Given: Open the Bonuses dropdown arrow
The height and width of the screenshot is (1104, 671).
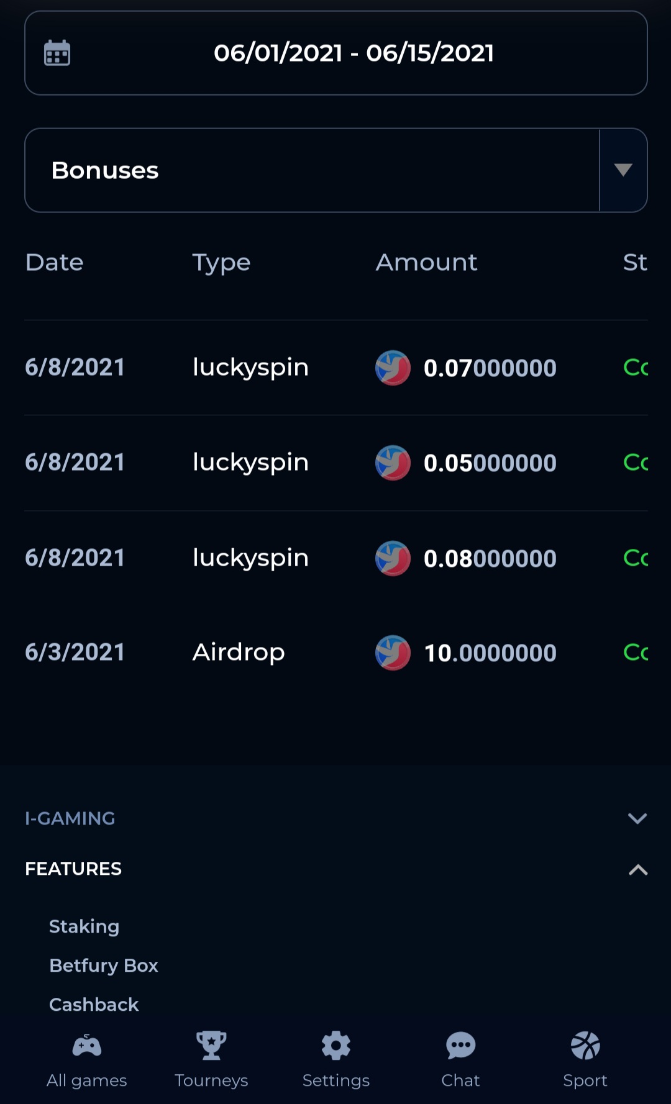Looking at the screenshot, I should 623,170.
